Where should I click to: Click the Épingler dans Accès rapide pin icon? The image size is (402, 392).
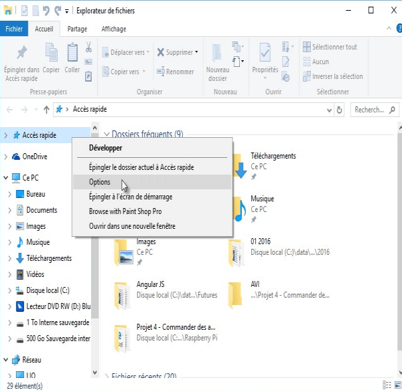21,53
